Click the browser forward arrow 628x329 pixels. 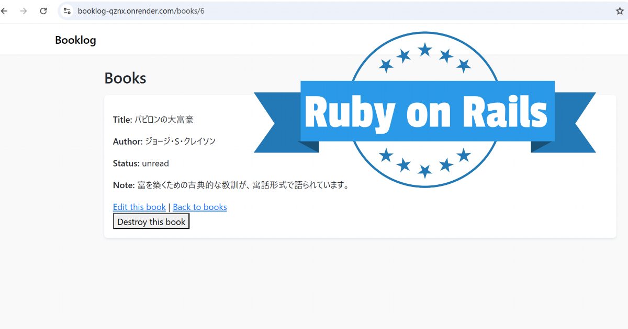[24, 11]
